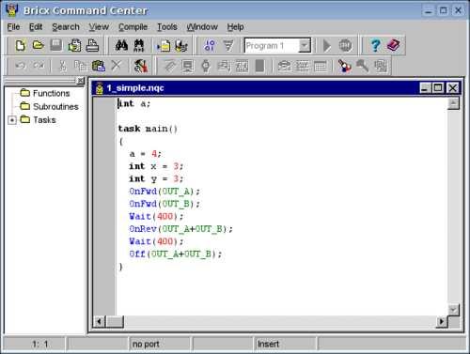Click the Turn Brick Off icon
Screen dimensions: 470x354
point(363,66)
